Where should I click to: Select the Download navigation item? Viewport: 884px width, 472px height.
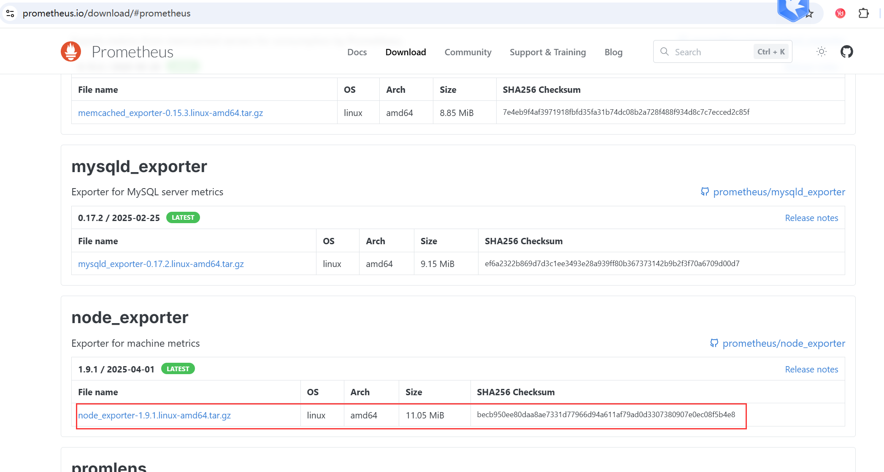406,52
